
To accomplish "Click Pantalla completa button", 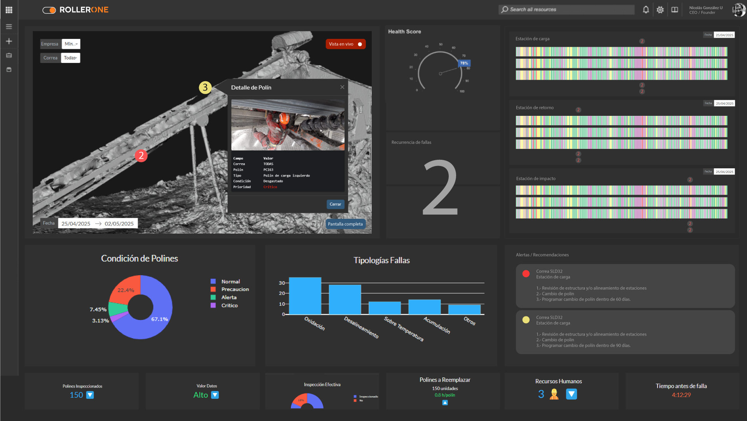I will [345, 224].
